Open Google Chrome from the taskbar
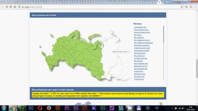The image size is (198, 111). tap(13, 108)
